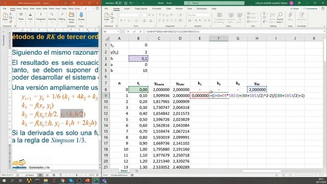Viewport: 327px width, 184px height.
Task: Click into the Excel formula bar
Action: coord(233,32)
